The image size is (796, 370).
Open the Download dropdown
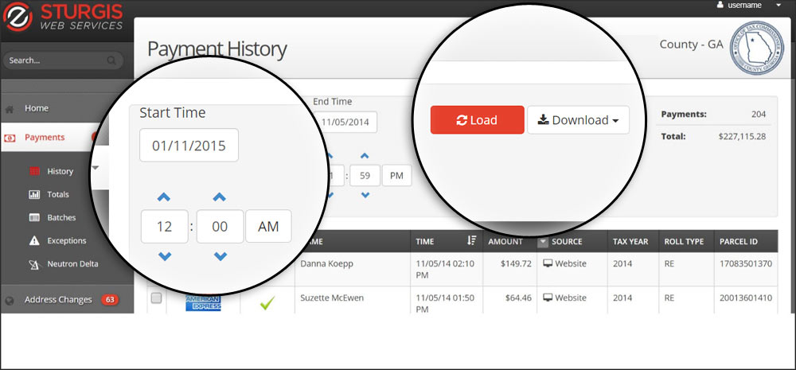coord(578,120)
